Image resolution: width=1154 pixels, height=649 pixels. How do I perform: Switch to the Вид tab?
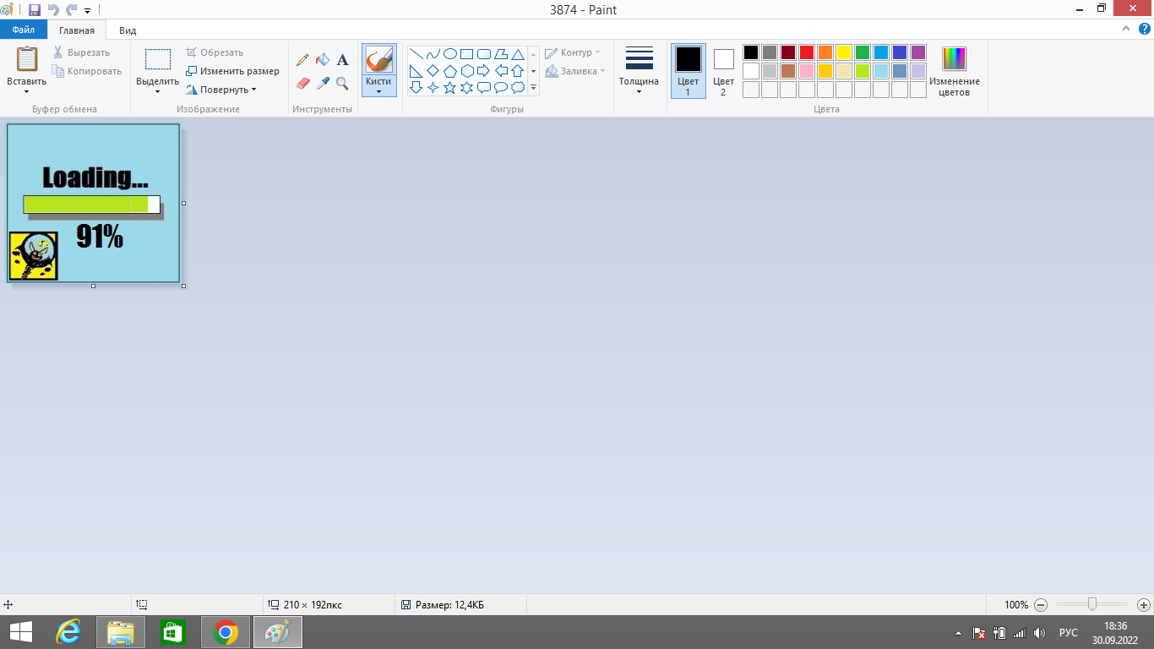point(128,30)
